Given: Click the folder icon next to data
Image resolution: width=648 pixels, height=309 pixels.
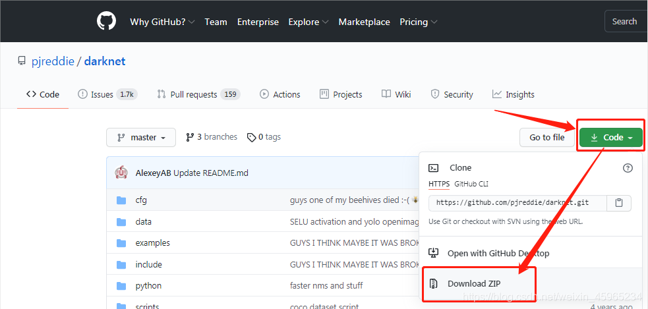Looking at the screenshot, I should coord(121,222).
